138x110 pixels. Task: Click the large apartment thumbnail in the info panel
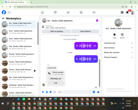pos(118,23)
